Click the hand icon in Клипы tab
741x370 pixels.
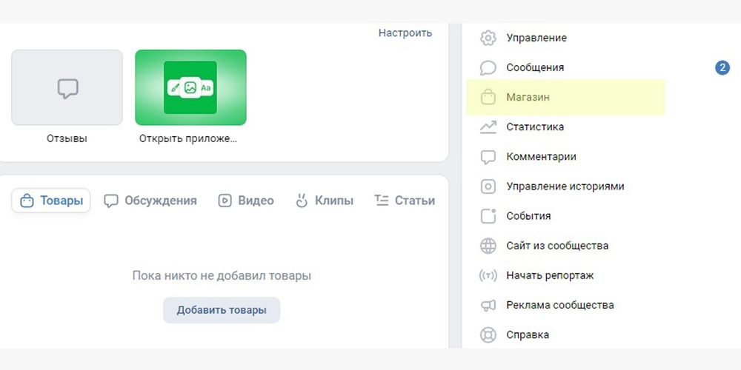click(302, 201)
